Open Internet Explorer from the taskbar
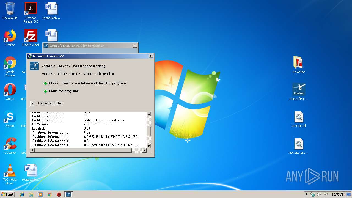Image resolution: width=352 pixels, height=198 pixels. [22, 194]
